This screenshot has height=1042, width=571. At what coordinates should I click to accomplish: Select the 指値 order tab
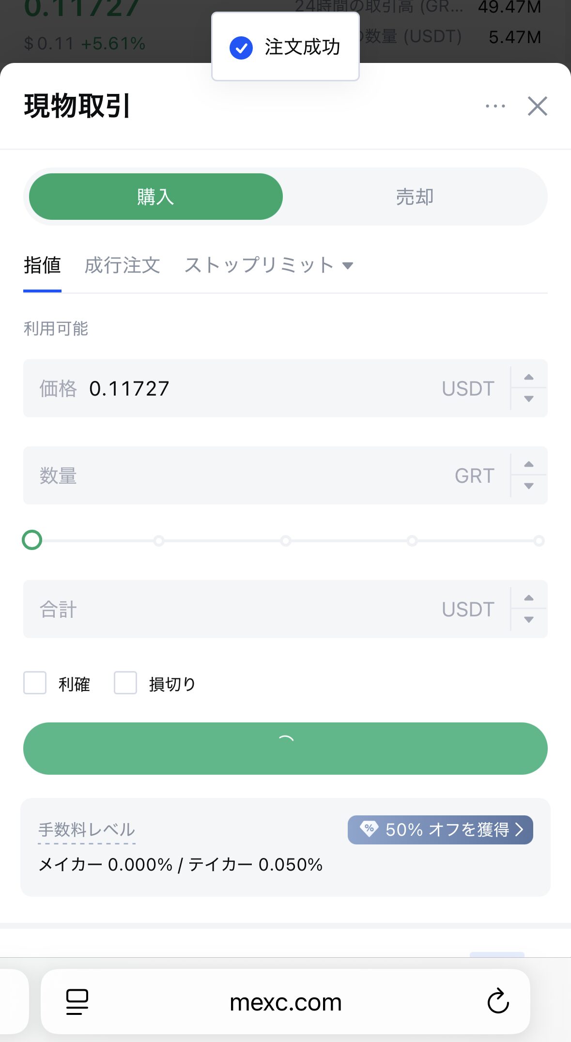click(42, 265)
